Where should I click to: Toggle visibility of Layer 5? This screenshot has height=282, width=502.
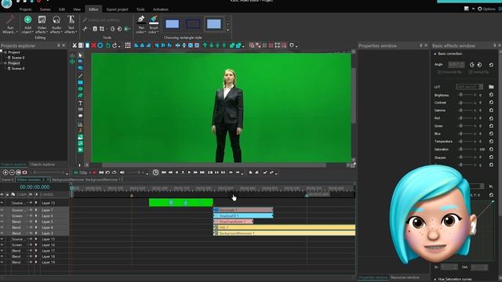2,222
